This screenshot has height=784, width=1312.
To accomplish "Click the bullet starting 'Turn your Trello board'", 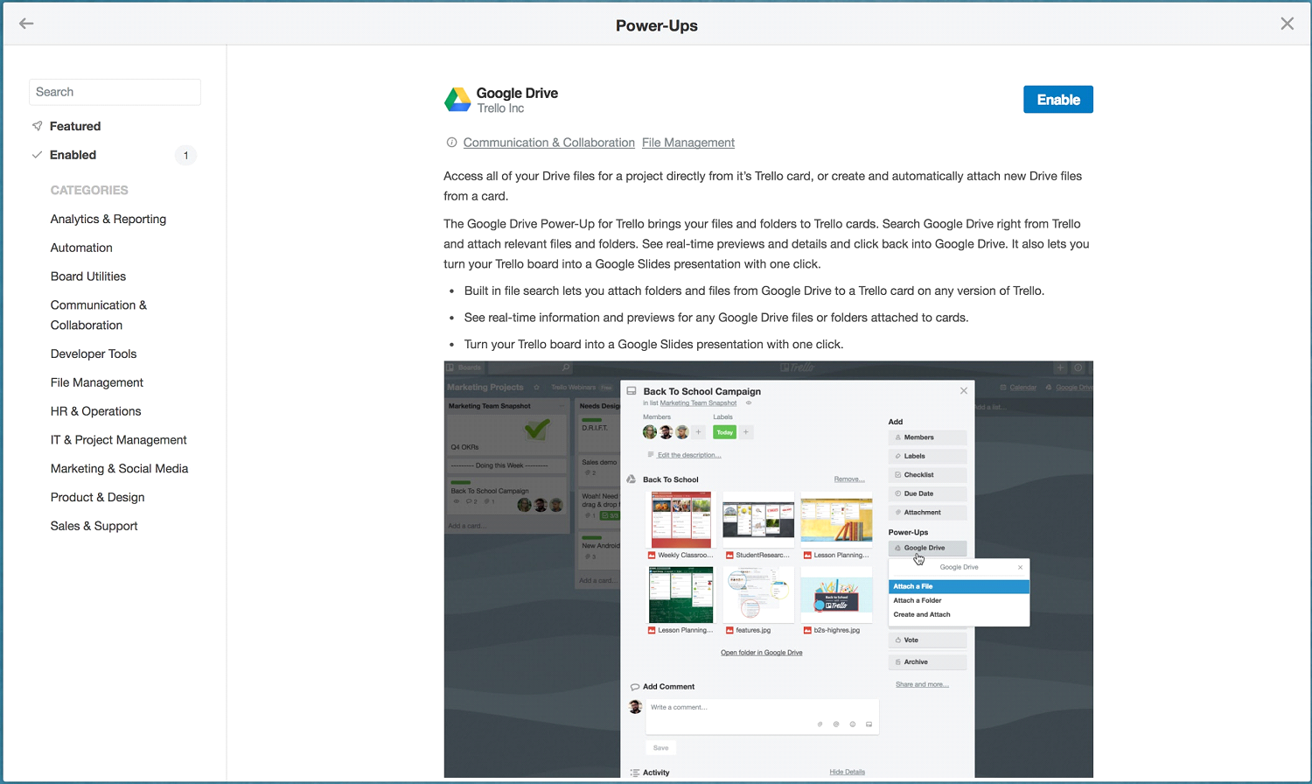I will [654, 344].
